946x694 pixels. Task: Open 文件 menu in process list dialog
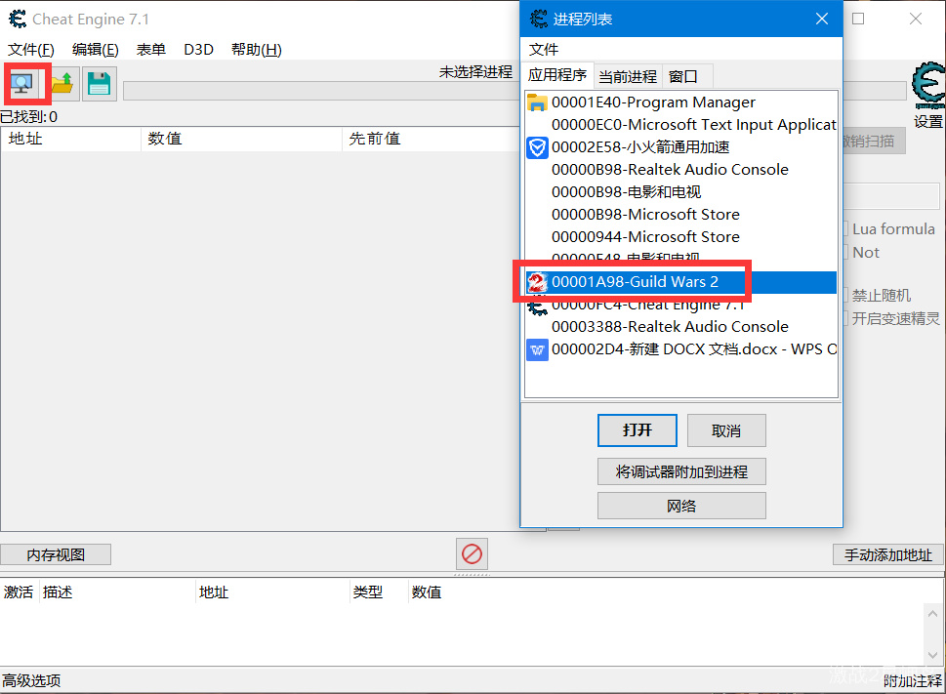click(x=544, y=50)
